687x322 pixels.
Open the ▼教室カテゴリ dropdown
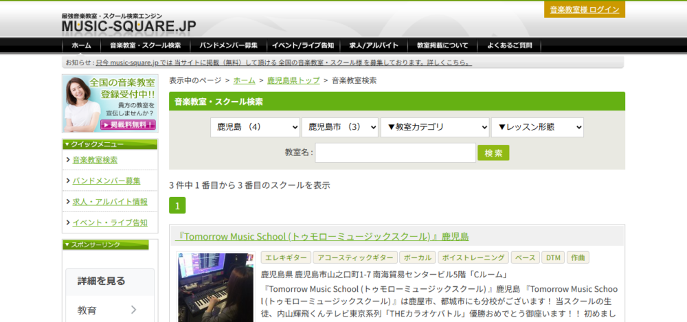[x=435, y=127]
